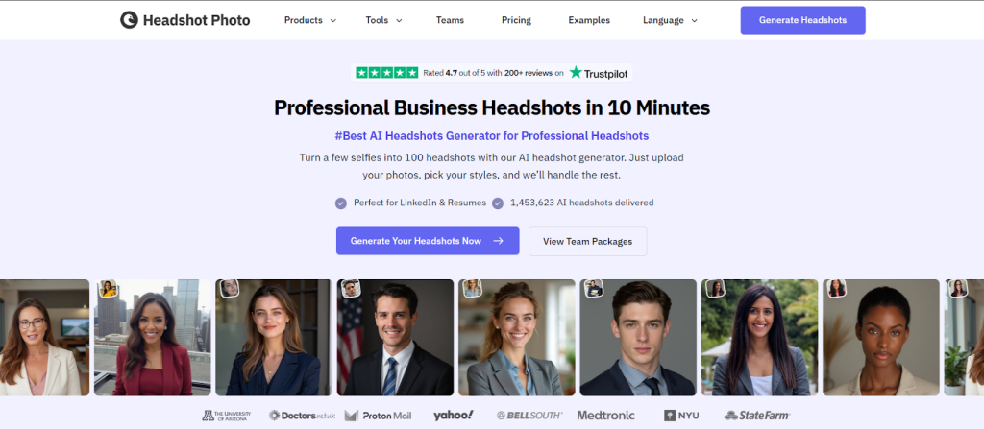The width and height of the screenshot is (984, 429).
Task: Click the View Team Packages button
Action: (x=587, y=241)
